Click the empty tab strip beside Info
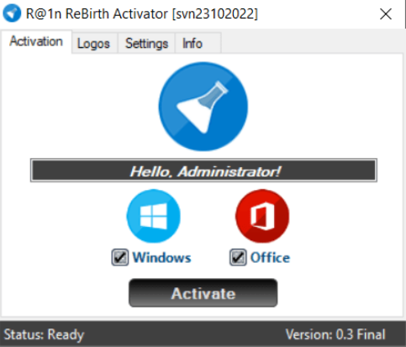Screen dimensions: 406x347 pyautogui.click(x=311, y=42)
